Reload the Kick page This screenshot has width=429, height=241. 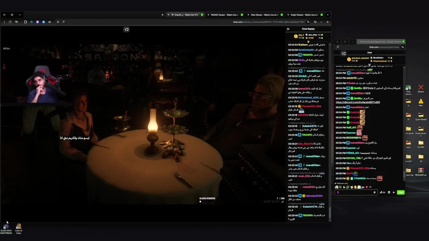pos(315,22)
